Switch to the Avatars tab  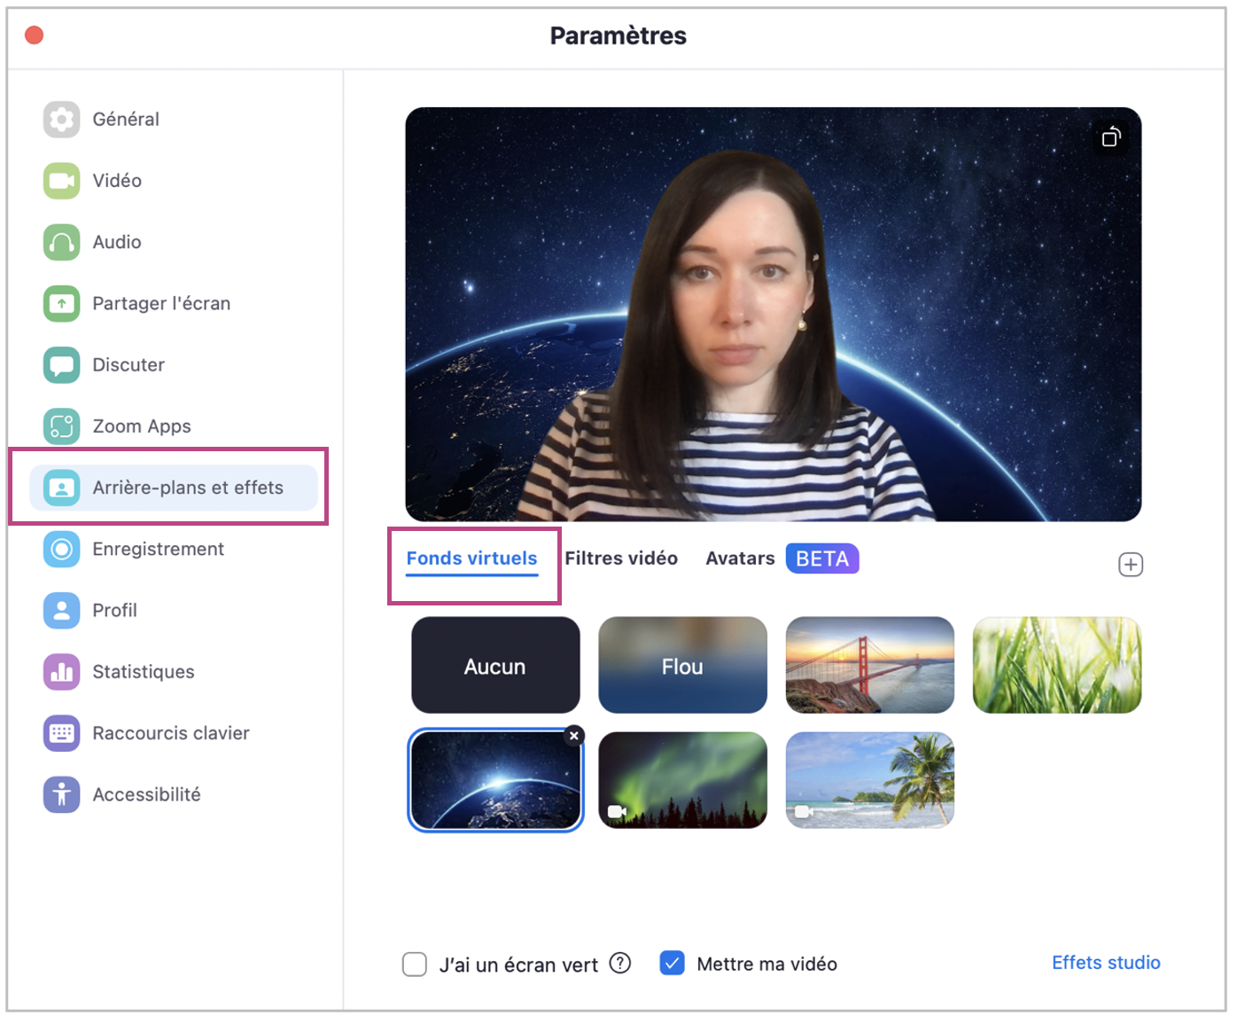739,558
